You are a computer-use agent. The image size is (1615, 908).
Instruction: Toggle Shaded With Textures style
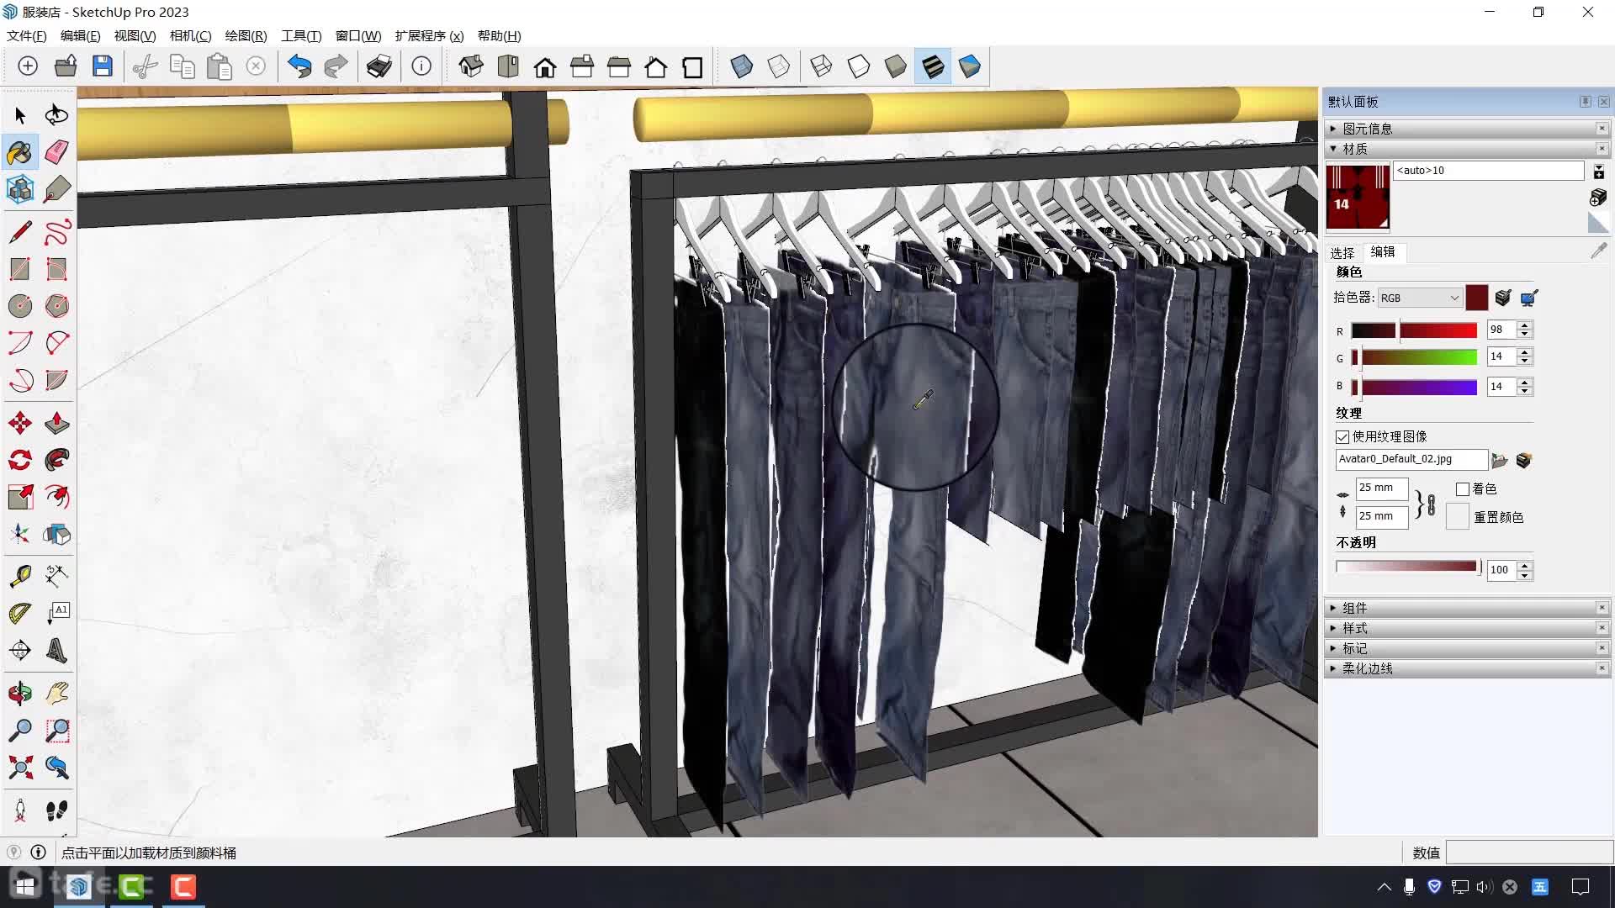pyautogui.click(x=933, y=66)
